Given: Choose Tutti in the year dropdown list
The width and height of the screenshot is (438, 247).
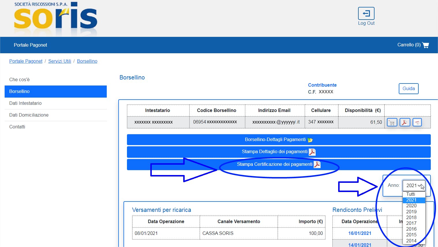Looking at the screenshot, I should [x=411, y=194].
